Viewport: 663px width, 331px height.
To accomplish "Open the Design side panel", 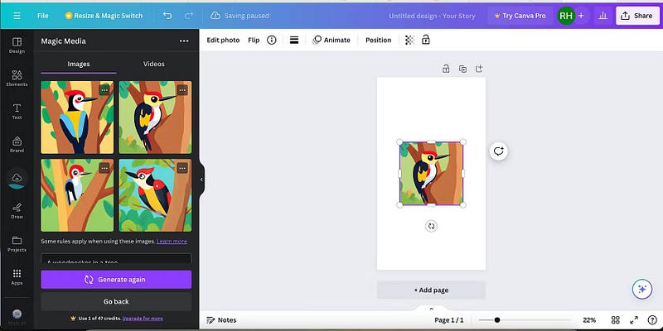I will coord(17,46).
